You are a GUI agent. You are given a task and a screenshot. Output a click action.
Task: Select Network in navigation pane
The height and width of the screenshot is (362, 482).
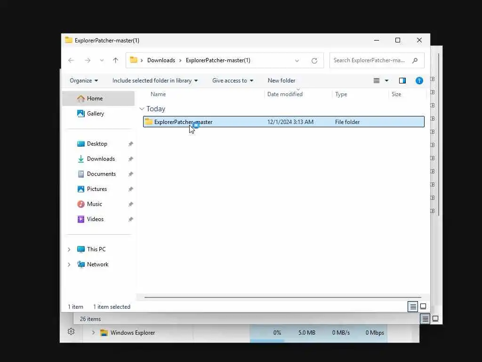98,264
